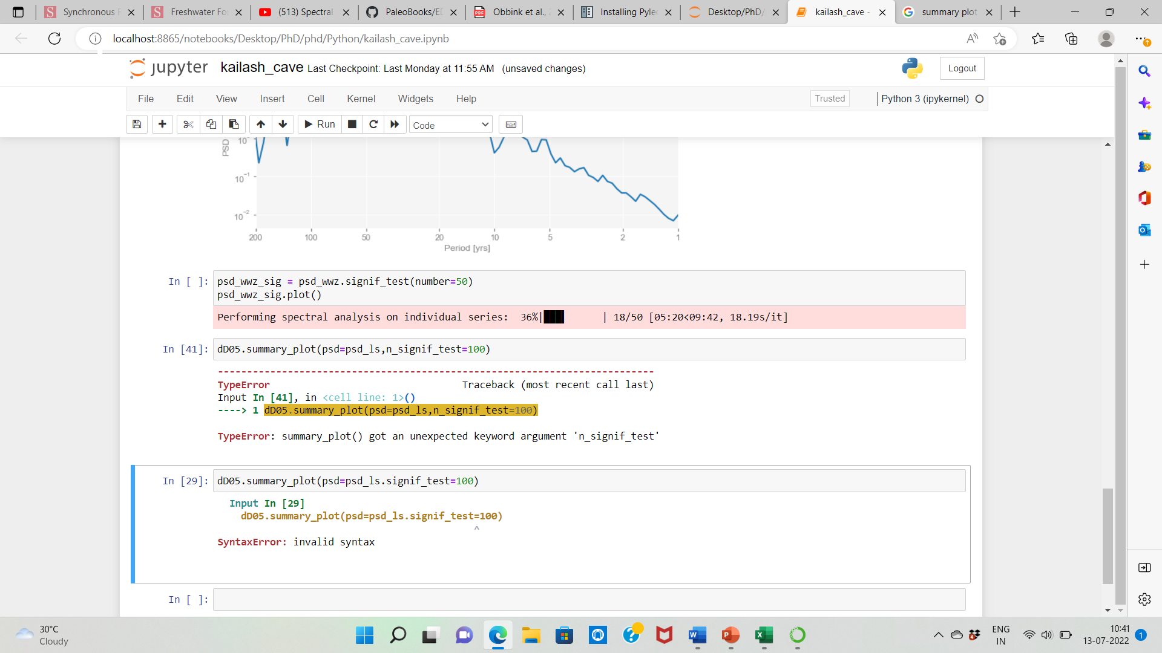Image resolution: width=1162 pixels, height=653 pixels.
Task: Toggle the read-aloud icon in address bar
Action: [973, 38]
